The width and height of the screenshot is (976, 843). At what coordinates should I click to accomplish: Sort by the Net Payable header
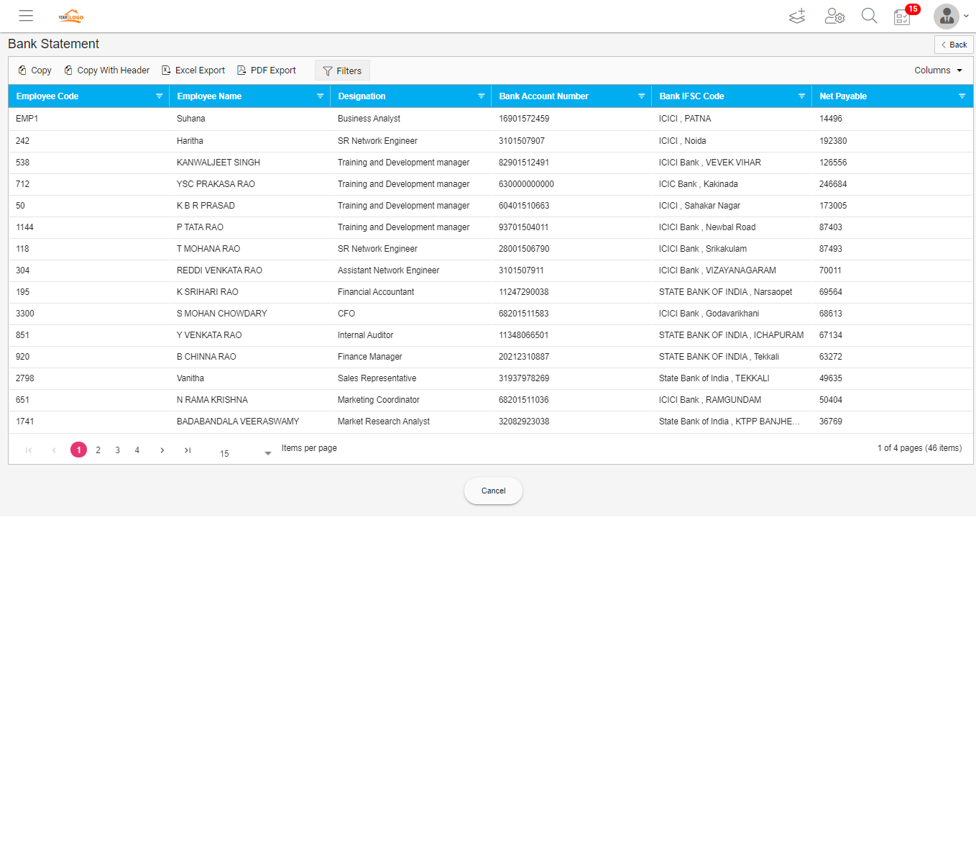pyautogui.click(x=843, y=96)
